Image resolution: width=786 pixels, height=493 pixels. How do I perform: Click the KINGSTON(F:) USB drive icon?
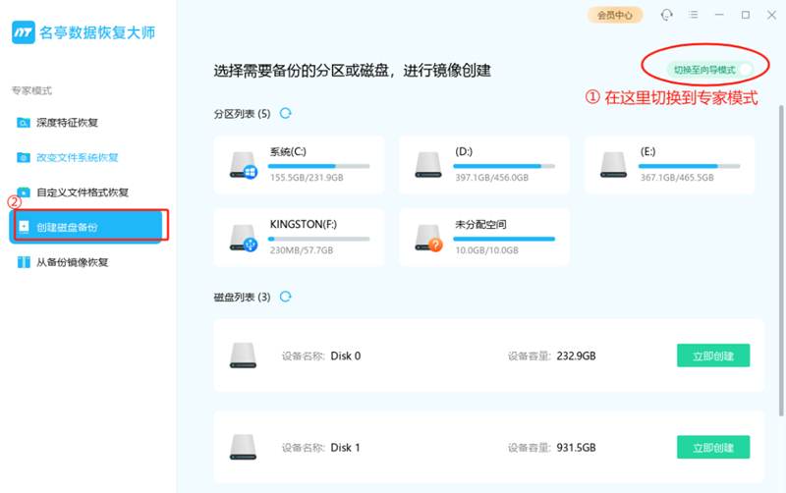click(x=244, y=238)
